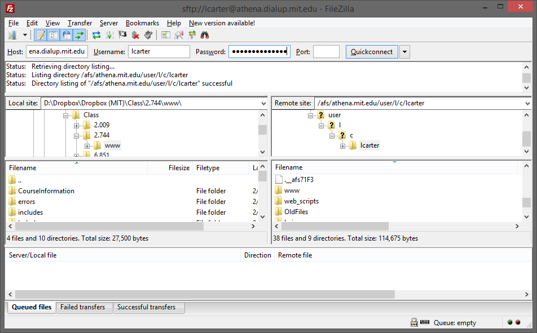Screen dimensions: 537x333
Task: Click the Port input field
Action: point(326,52)
